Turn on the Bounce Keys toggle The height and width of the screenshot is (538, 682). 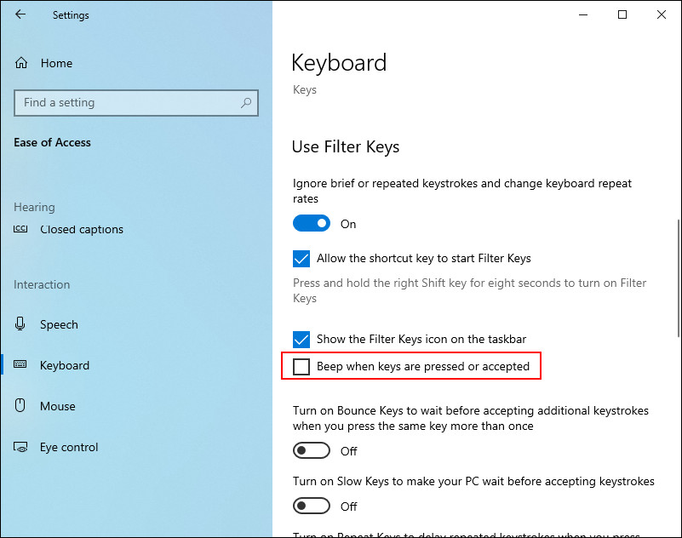(312, 450)
